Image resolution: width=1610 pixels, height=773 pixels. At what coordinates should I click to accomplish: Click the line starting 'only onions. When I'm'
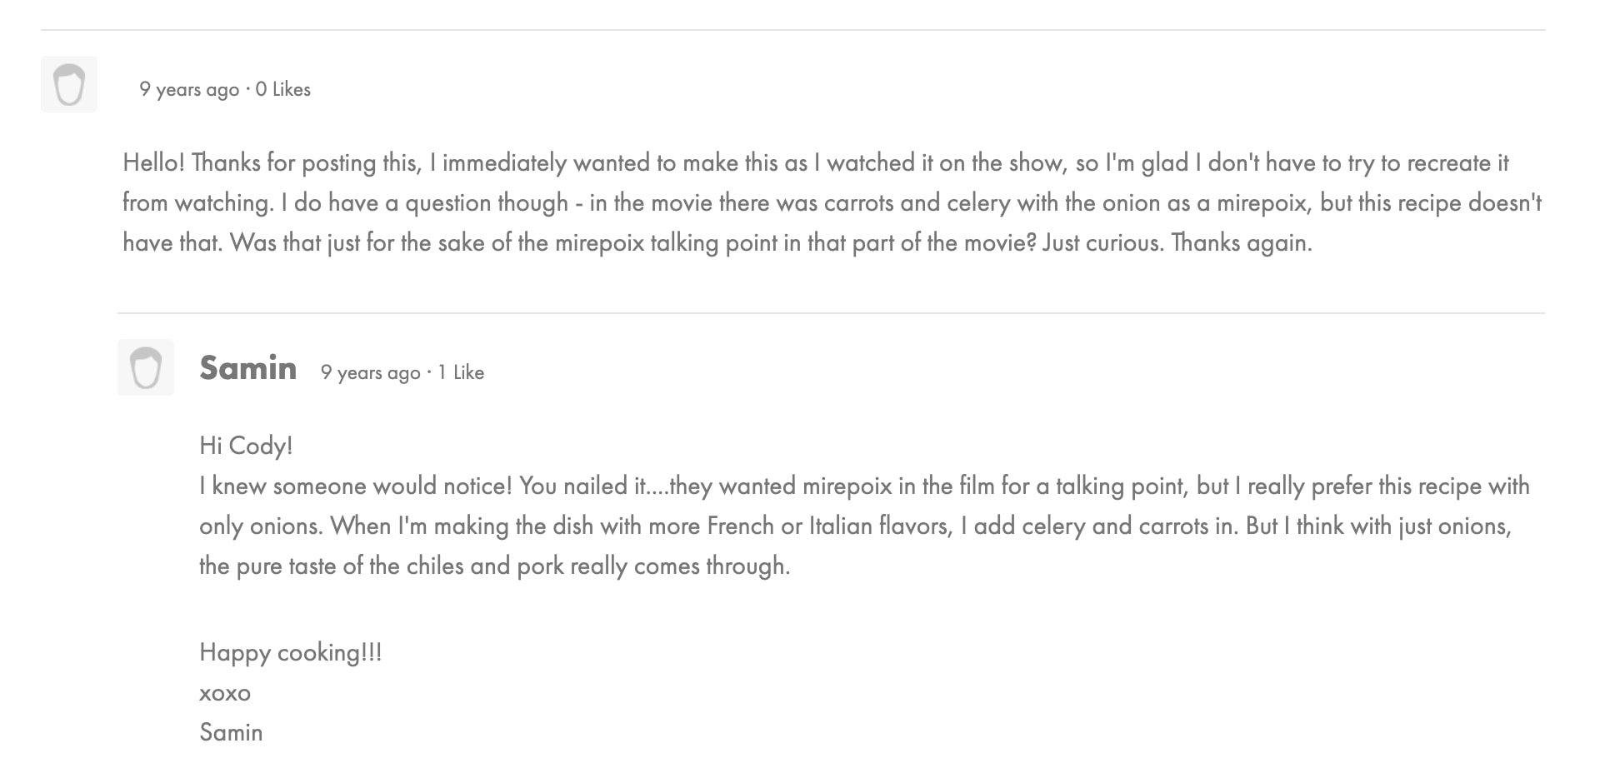pos(855,526)
